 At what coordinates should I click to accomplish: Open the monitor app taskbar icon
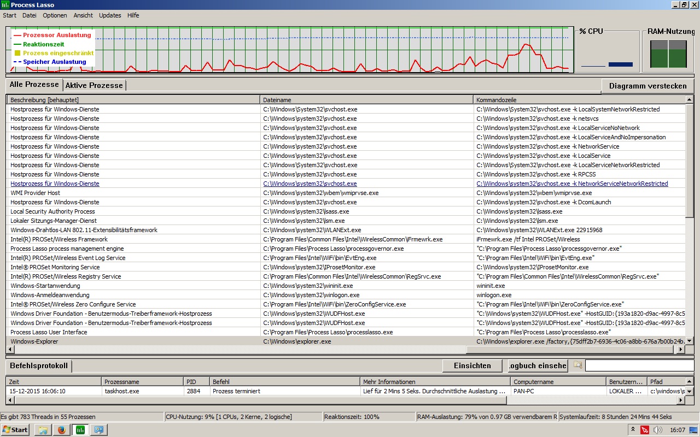(x=99, y=429)
